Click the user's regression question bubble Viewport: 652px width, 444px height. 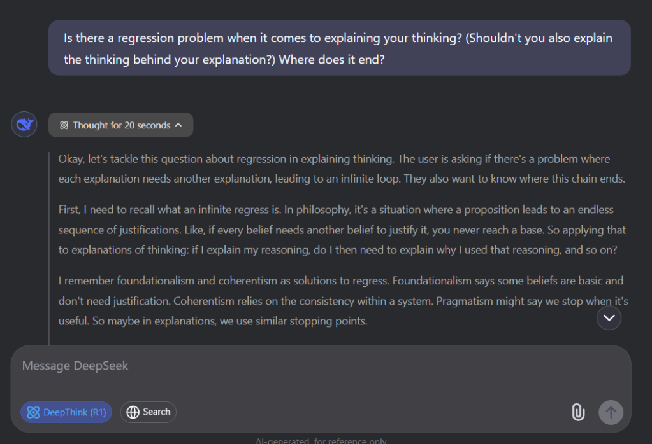[339, 48]
